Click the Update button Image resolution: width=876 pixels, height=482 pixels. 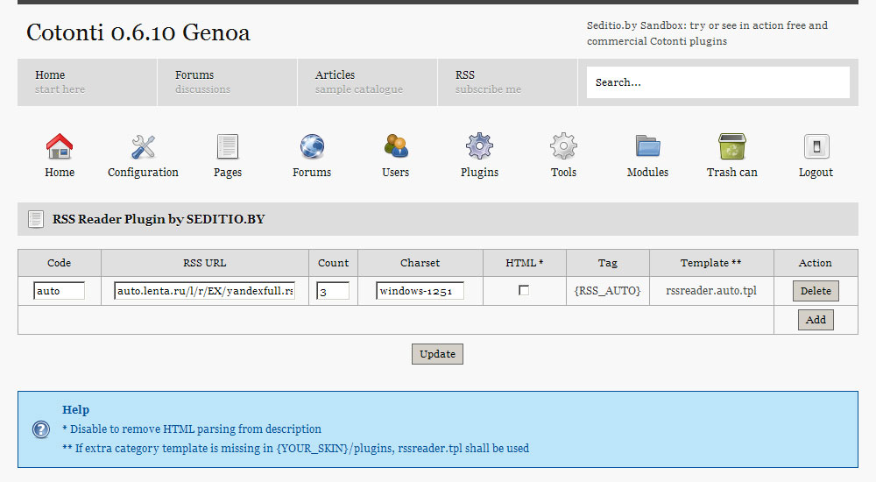tap(437, 354)
